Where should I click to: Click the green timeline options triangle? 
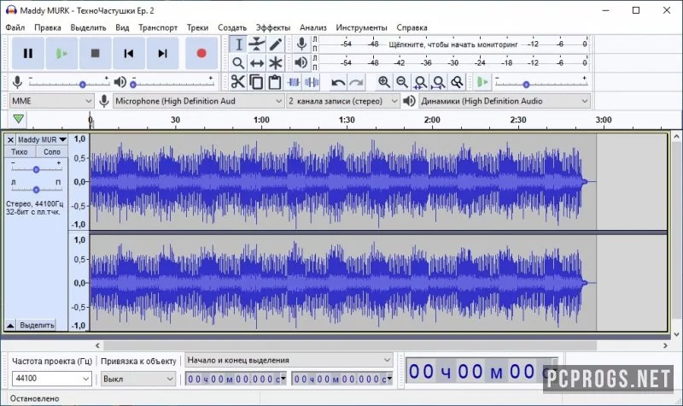pyautogui.click(x=18, y=119)
